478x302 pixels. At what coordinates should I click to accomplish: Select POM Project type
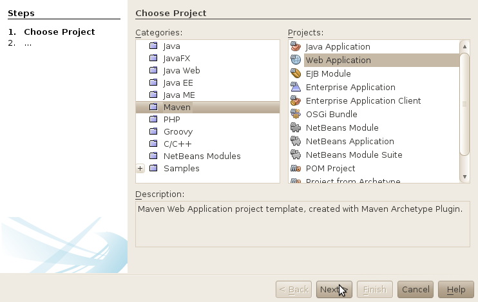tap(330, 168)
